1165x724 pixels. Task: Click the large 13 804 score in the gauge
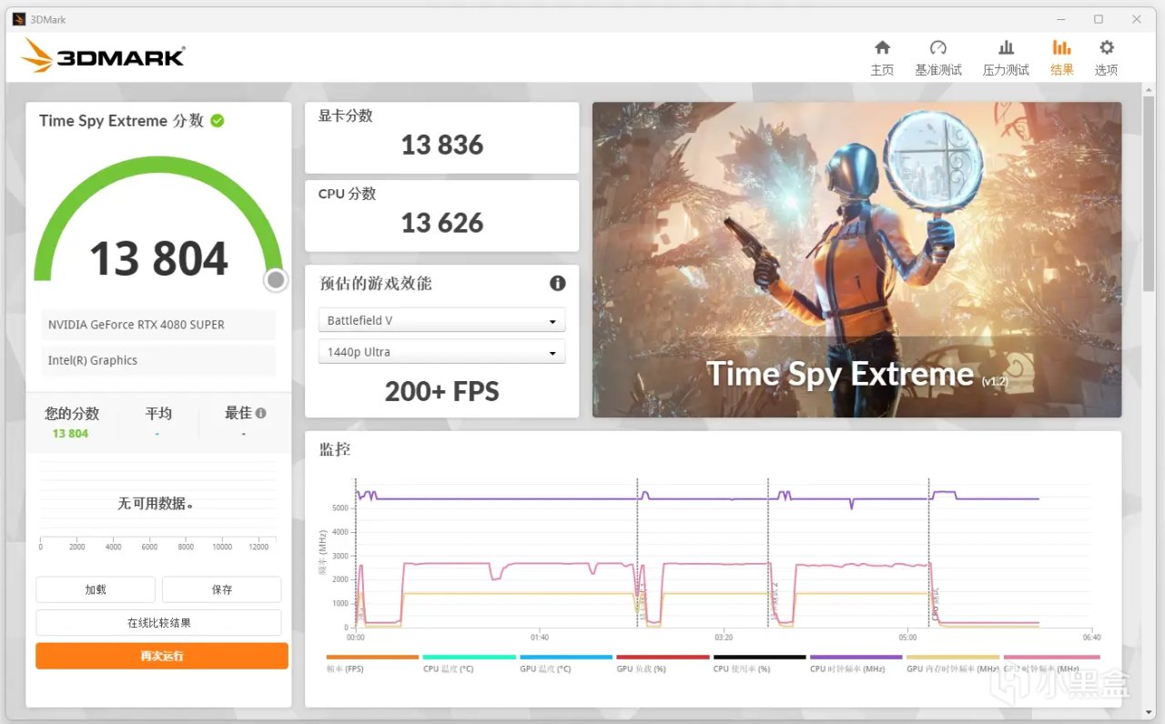[159, 259]
